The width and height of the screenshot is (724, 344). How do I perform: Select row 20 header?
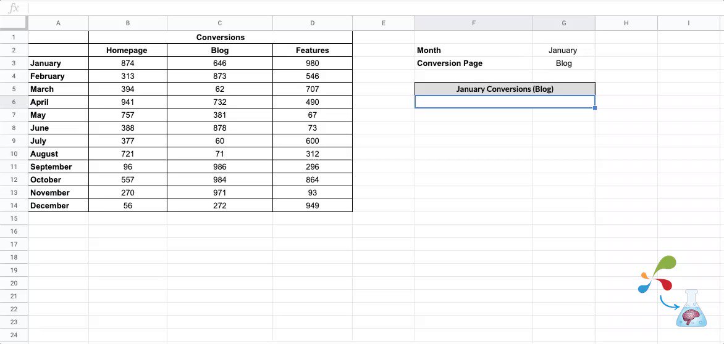[x=14, y=283]
